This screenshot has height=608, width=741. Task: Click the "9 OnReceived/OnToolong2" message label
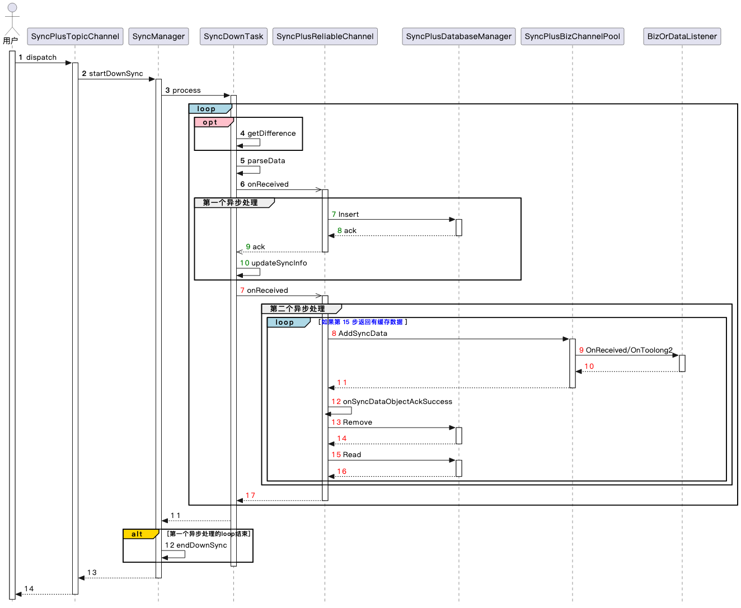pos(626,350)
